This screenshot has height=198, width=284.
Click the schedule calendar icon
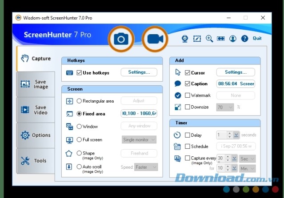click(177, 147)
